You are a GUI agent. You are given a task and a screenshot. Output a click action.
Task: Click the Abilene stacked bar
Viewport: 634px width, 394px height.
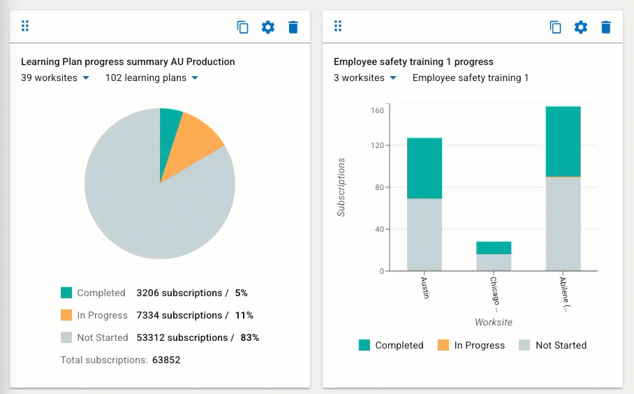click(x=563, y=189)
